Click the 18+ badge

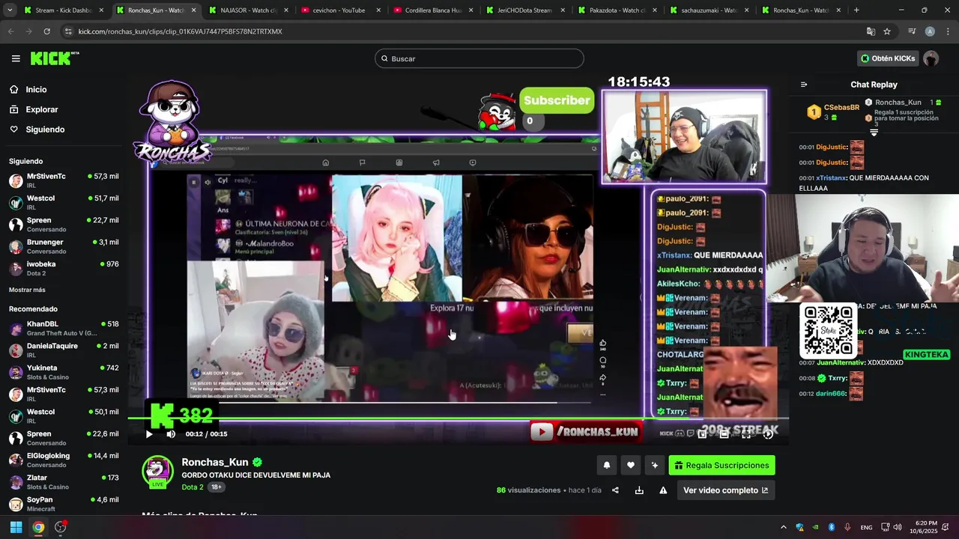click(216, 487)
